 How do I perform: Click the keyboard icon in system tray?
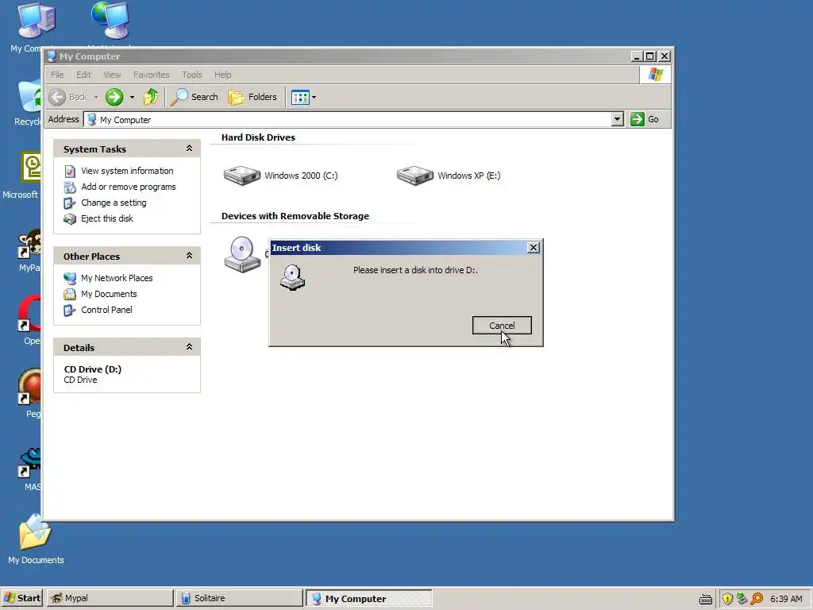706,599
